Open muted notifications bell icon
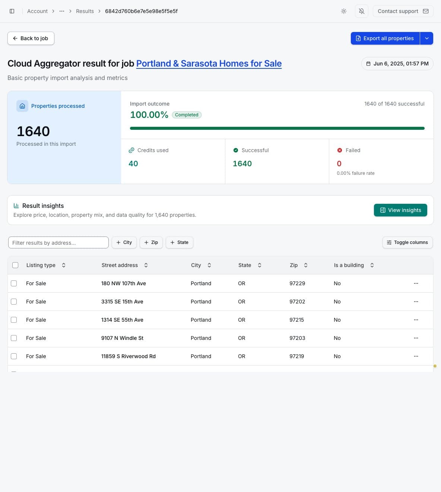The width and height of the screenshot is (441, 492). [362, 11]
